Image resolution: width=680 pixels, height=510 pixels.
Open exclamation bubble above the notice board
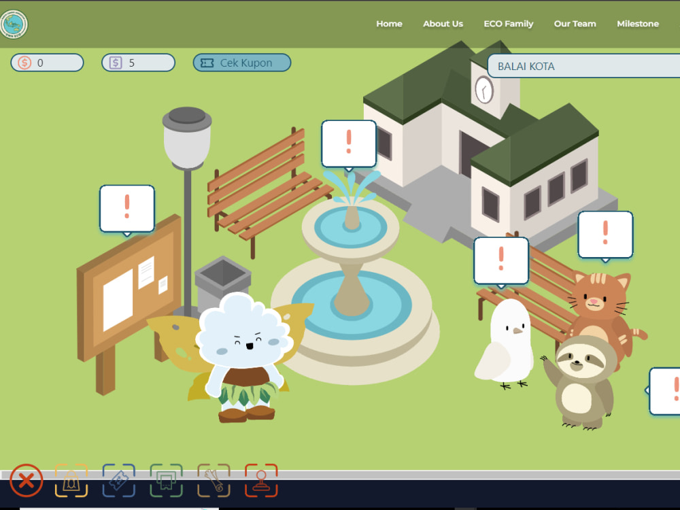pos(127,210)
